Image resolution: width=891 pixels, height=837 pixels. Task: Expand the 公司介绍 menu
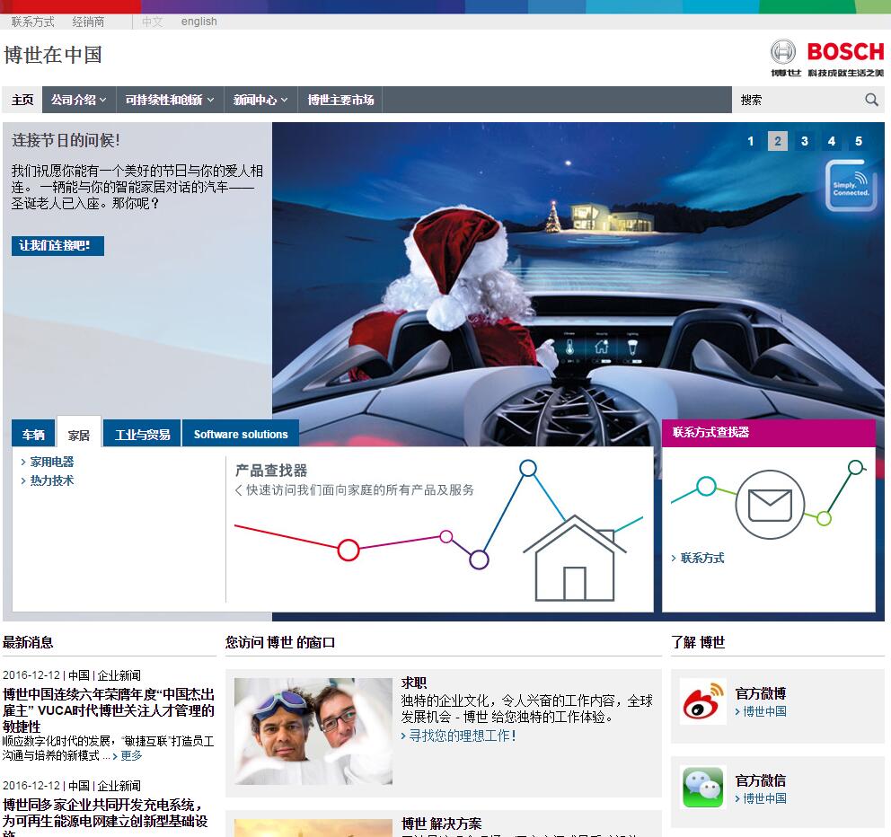pos(79,100)
